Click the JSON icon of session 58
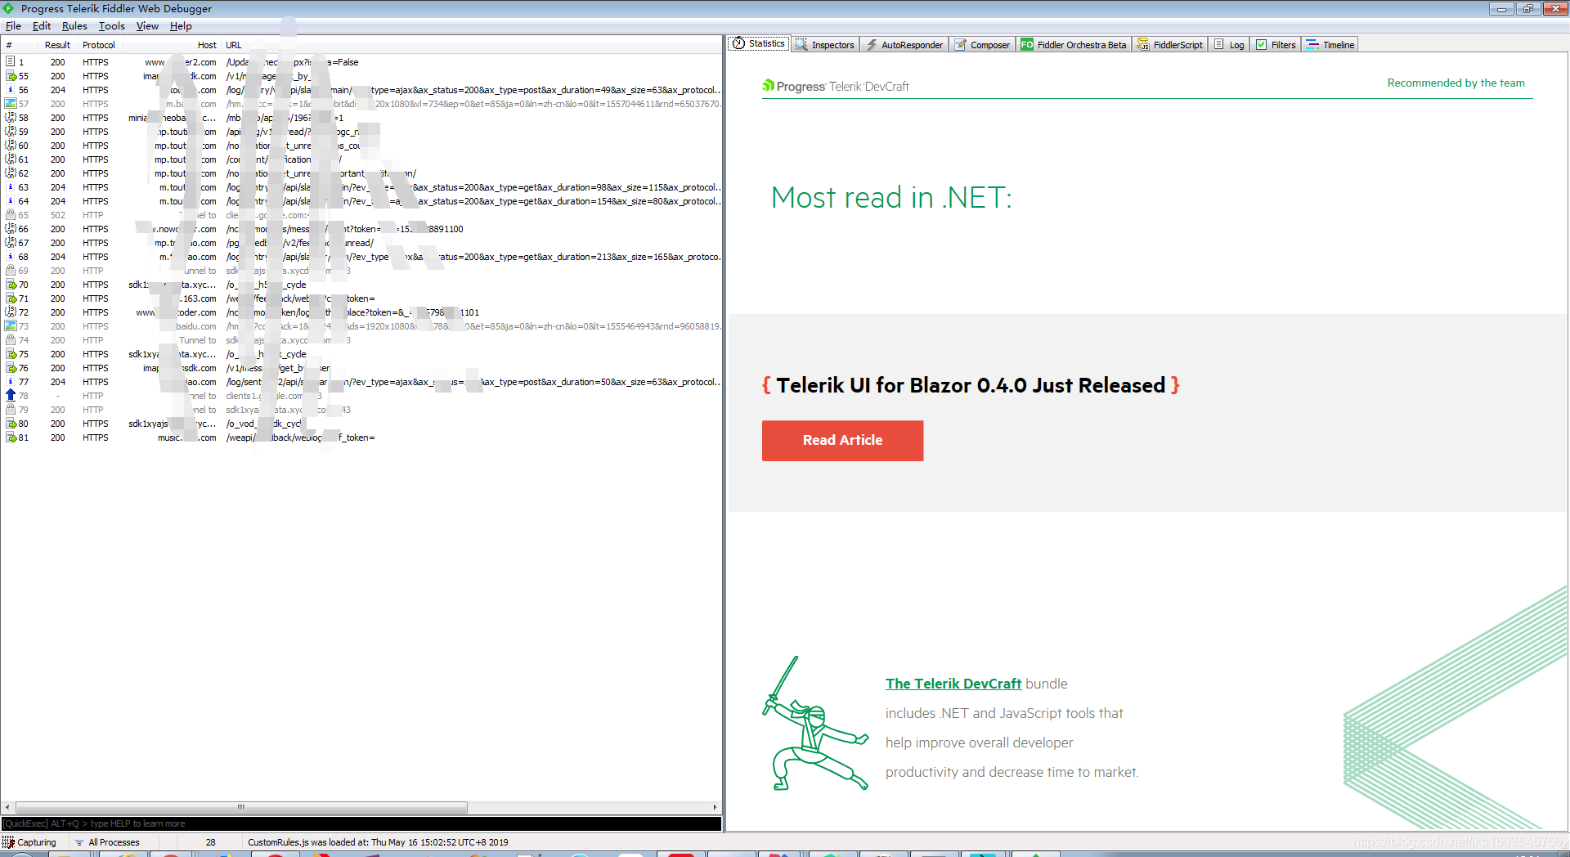 [11, 118]
